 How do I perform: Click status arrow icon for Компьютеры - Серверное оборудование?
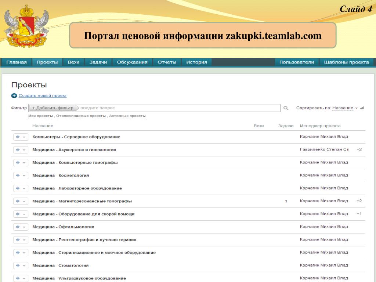[18, 137]
